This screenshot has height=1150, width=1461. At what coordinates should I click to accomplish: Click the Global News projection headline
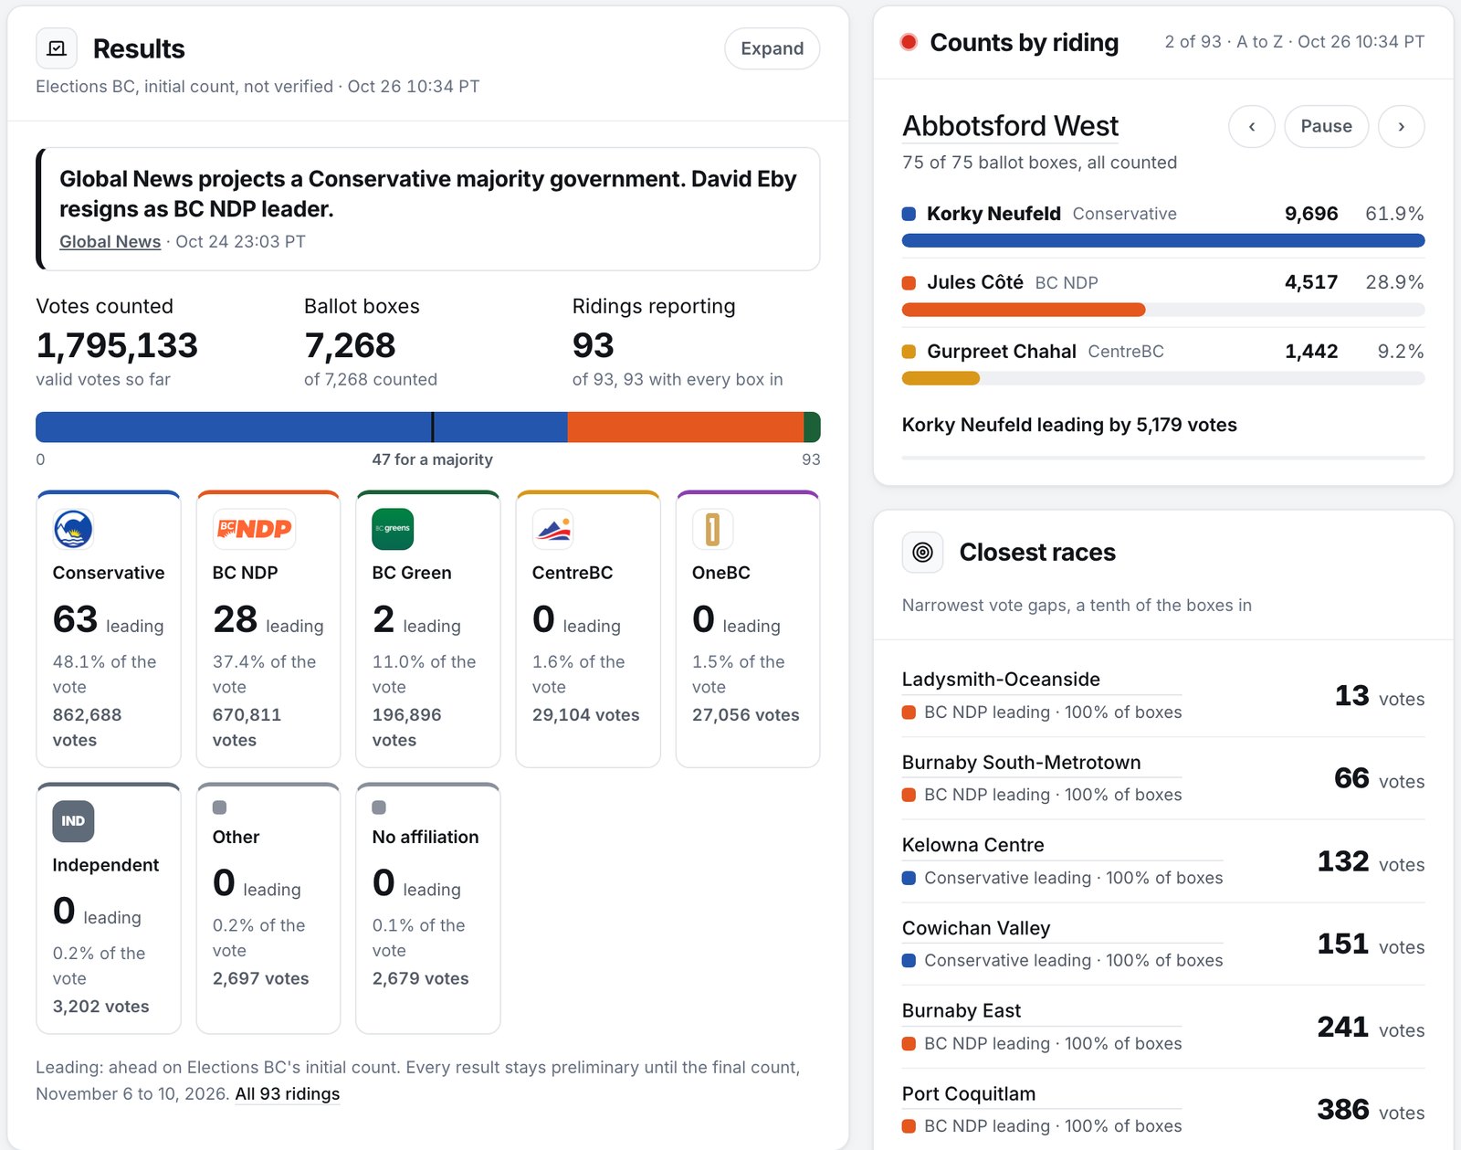click(428, 194)
